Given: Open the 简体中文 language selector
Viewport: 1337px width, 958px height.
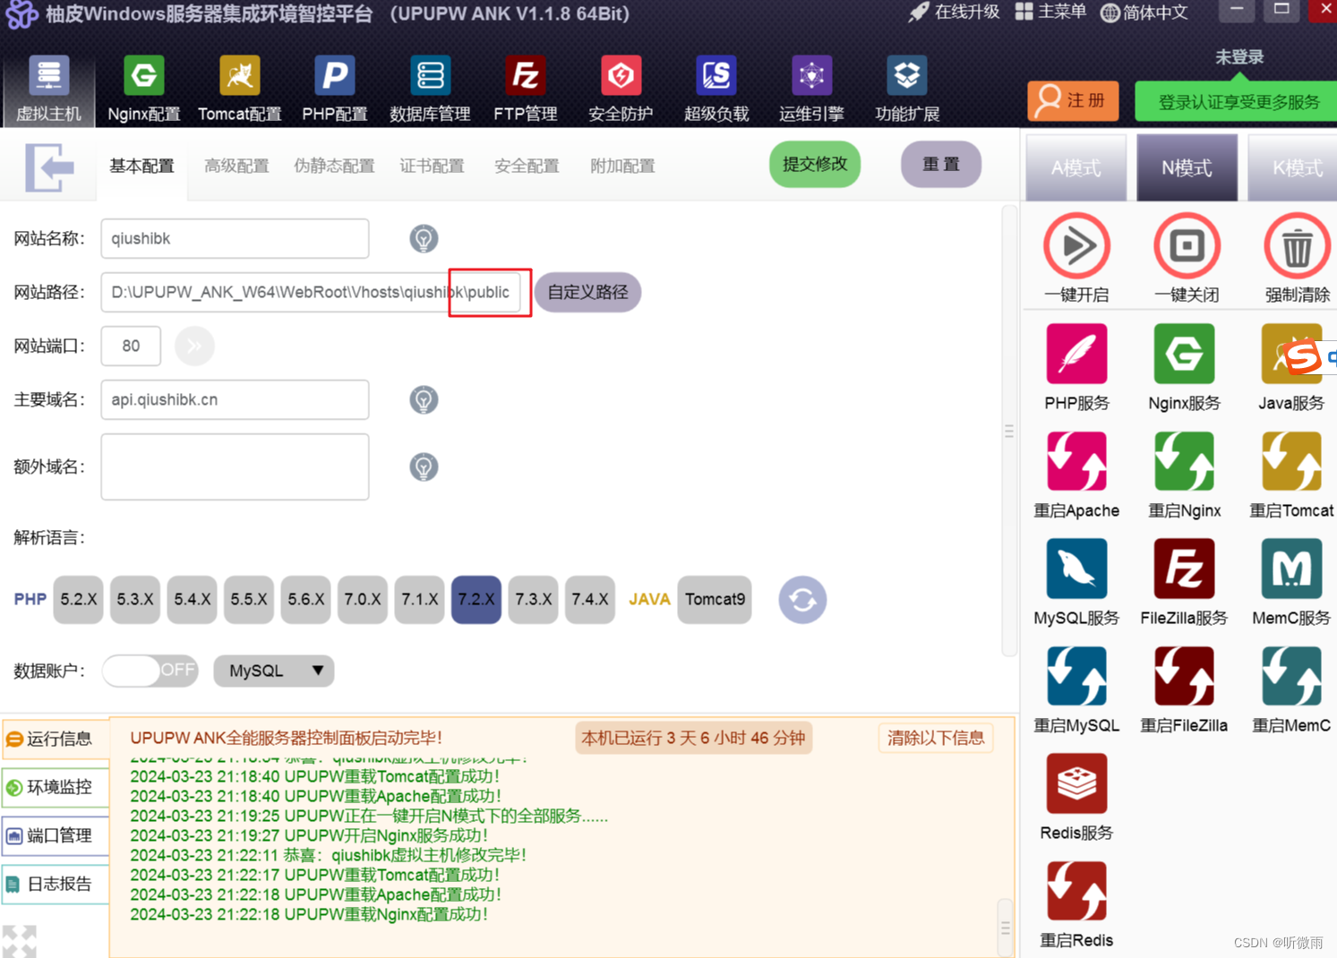Looking at the screenshot, I should pos(1144,13).
